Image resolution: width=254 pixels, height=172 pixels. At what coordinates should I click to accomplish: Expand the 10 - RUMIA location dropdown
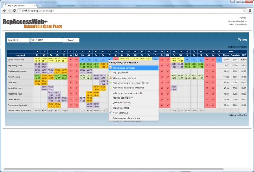46,40
